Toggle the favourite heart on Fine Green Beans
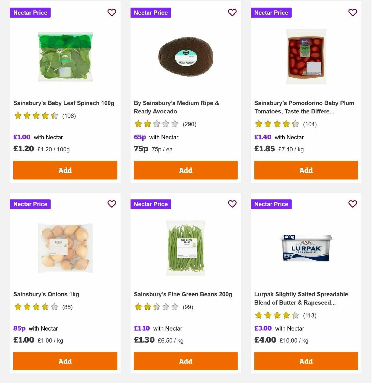This screenshot has height=383, width=372. click(x=232, y=204)
